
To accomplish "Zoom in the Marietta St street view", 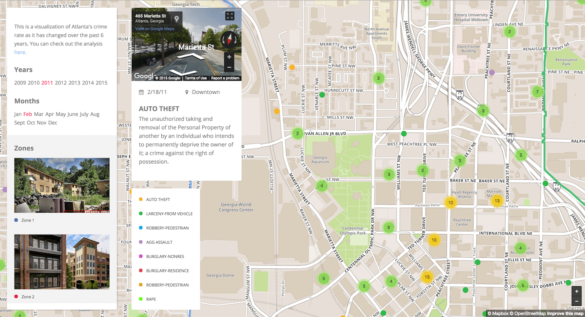I will pyautogui.click(x=229, y=57).
